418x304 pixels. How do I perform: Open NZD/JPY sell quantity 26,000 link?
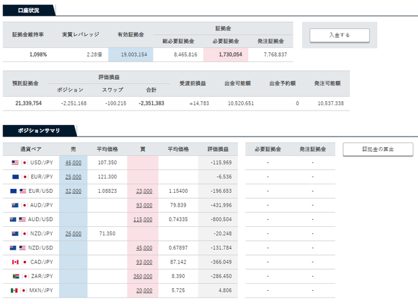[73, 233]
